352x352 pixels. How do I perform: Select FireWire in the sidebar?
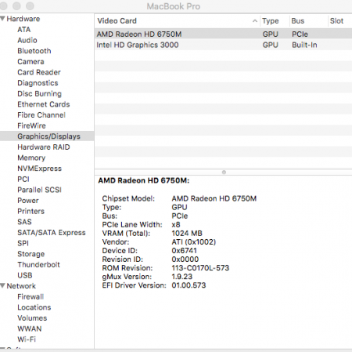[31, 125]
